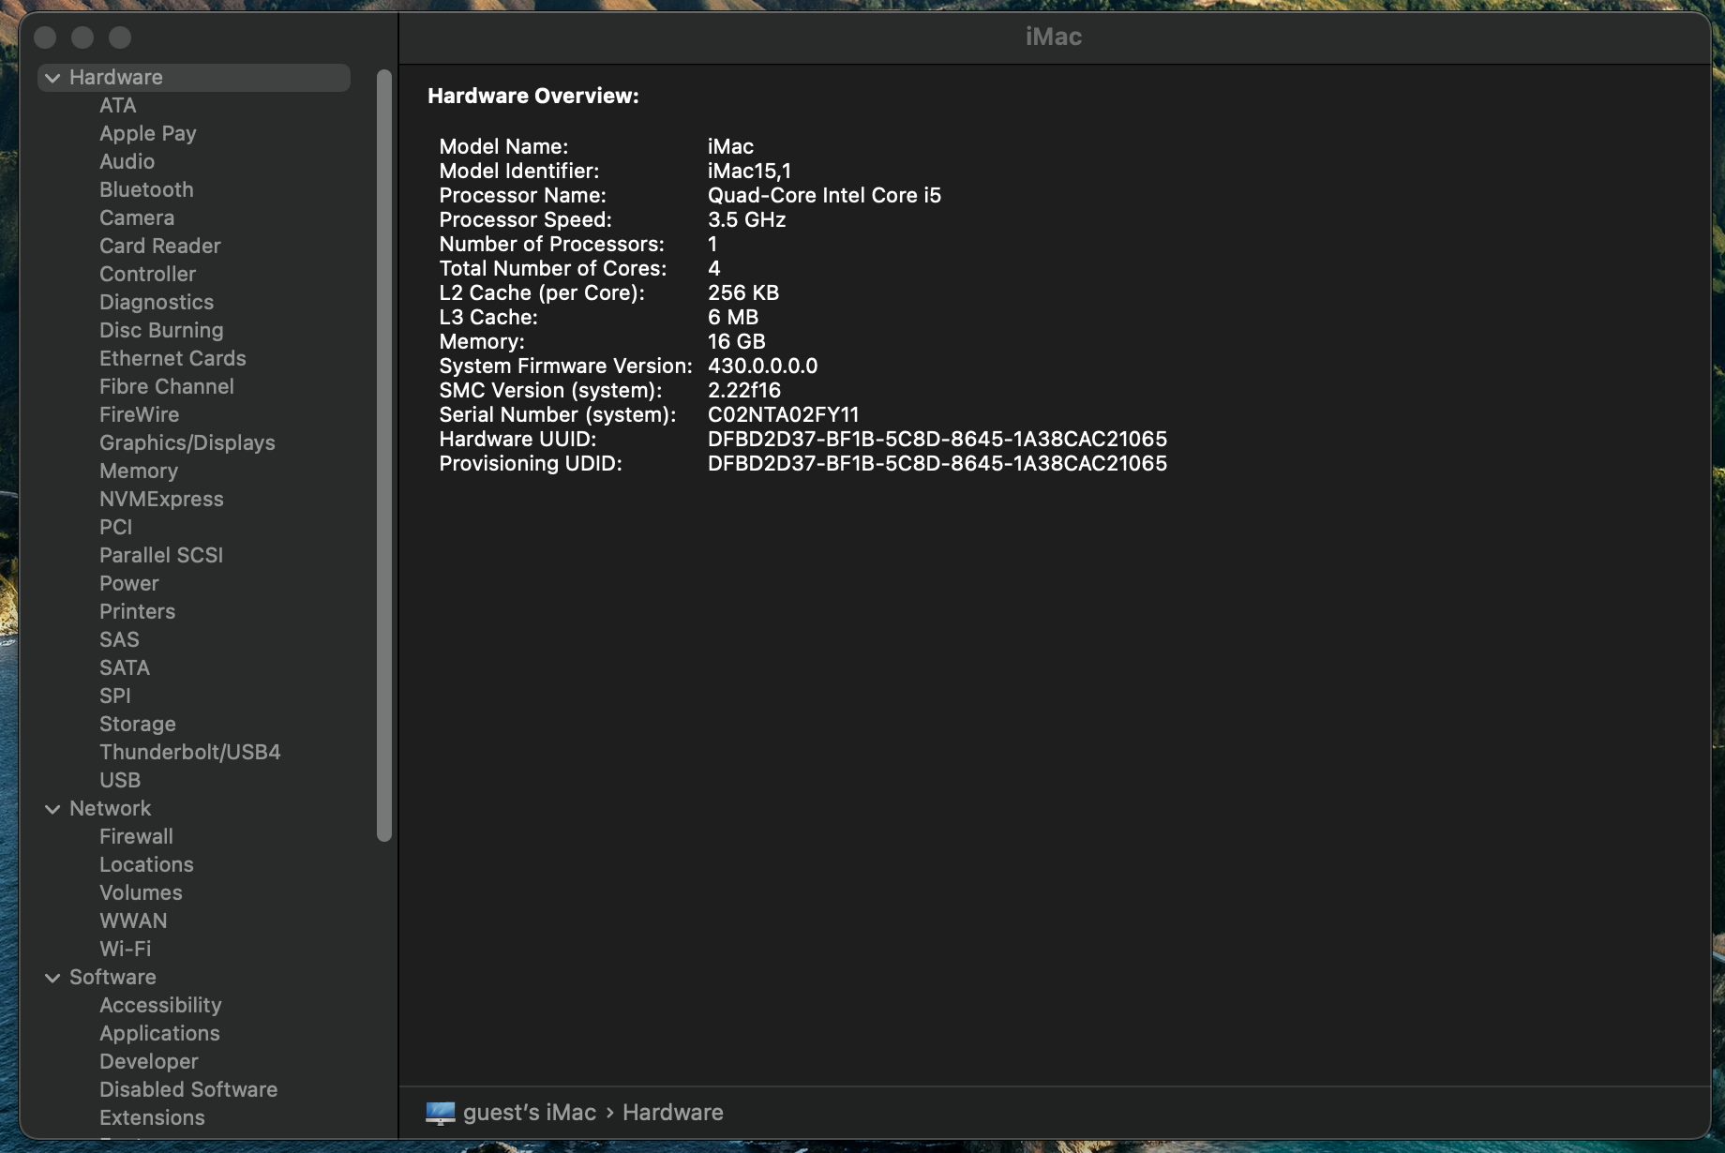1725x1153 pixels.
Task: Select Bluetooth in the sidebar
Action: (146, 189)
